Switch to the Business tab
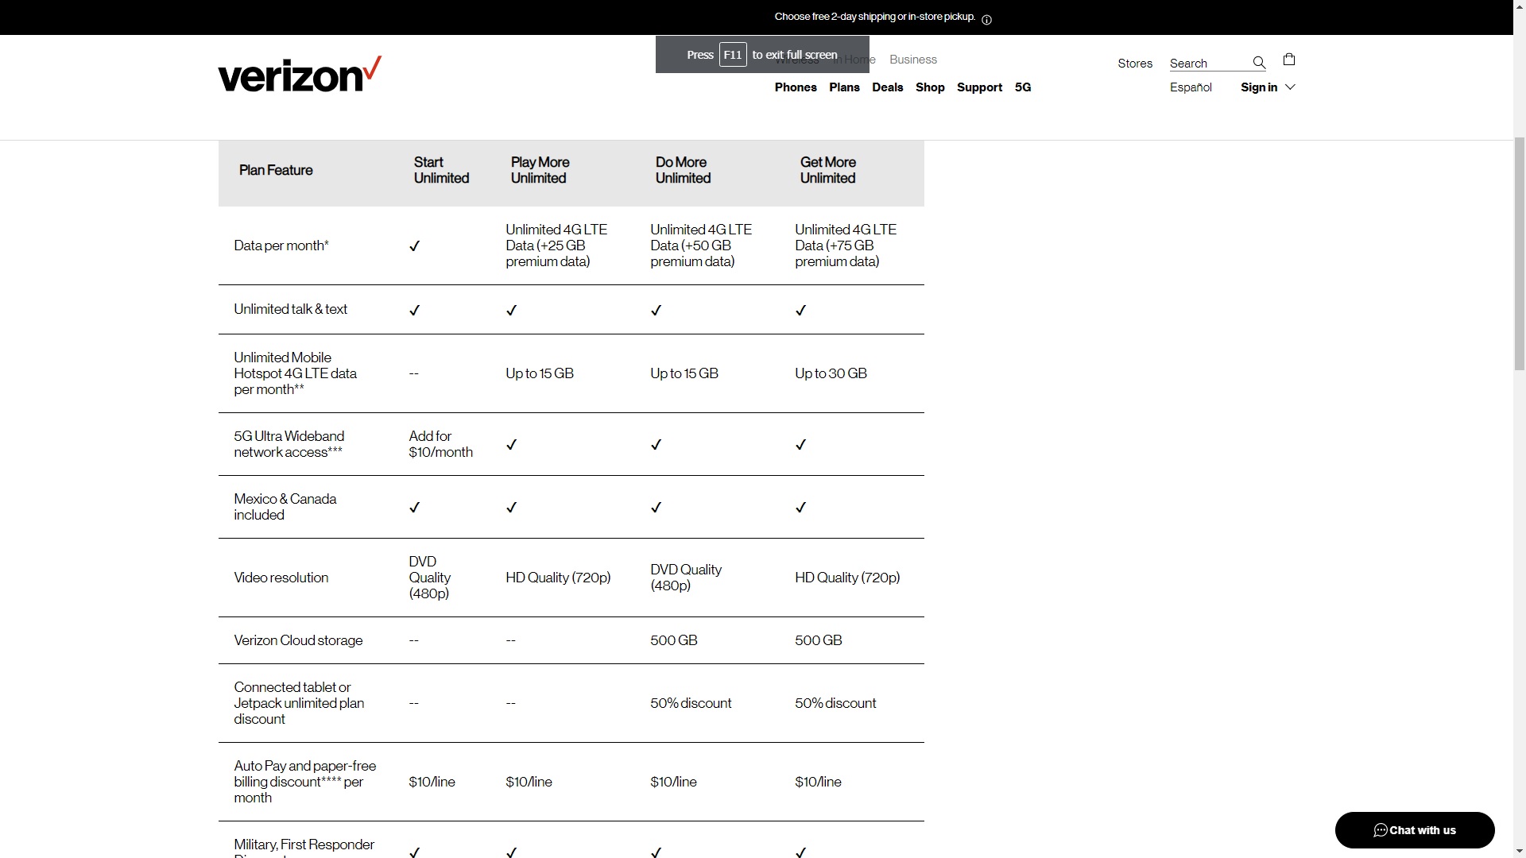Screen dimensions: 1526x858 point(913,60)
